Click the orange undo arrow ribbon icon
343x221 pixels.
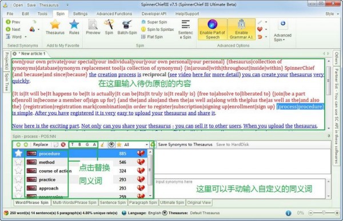[260, 37]
